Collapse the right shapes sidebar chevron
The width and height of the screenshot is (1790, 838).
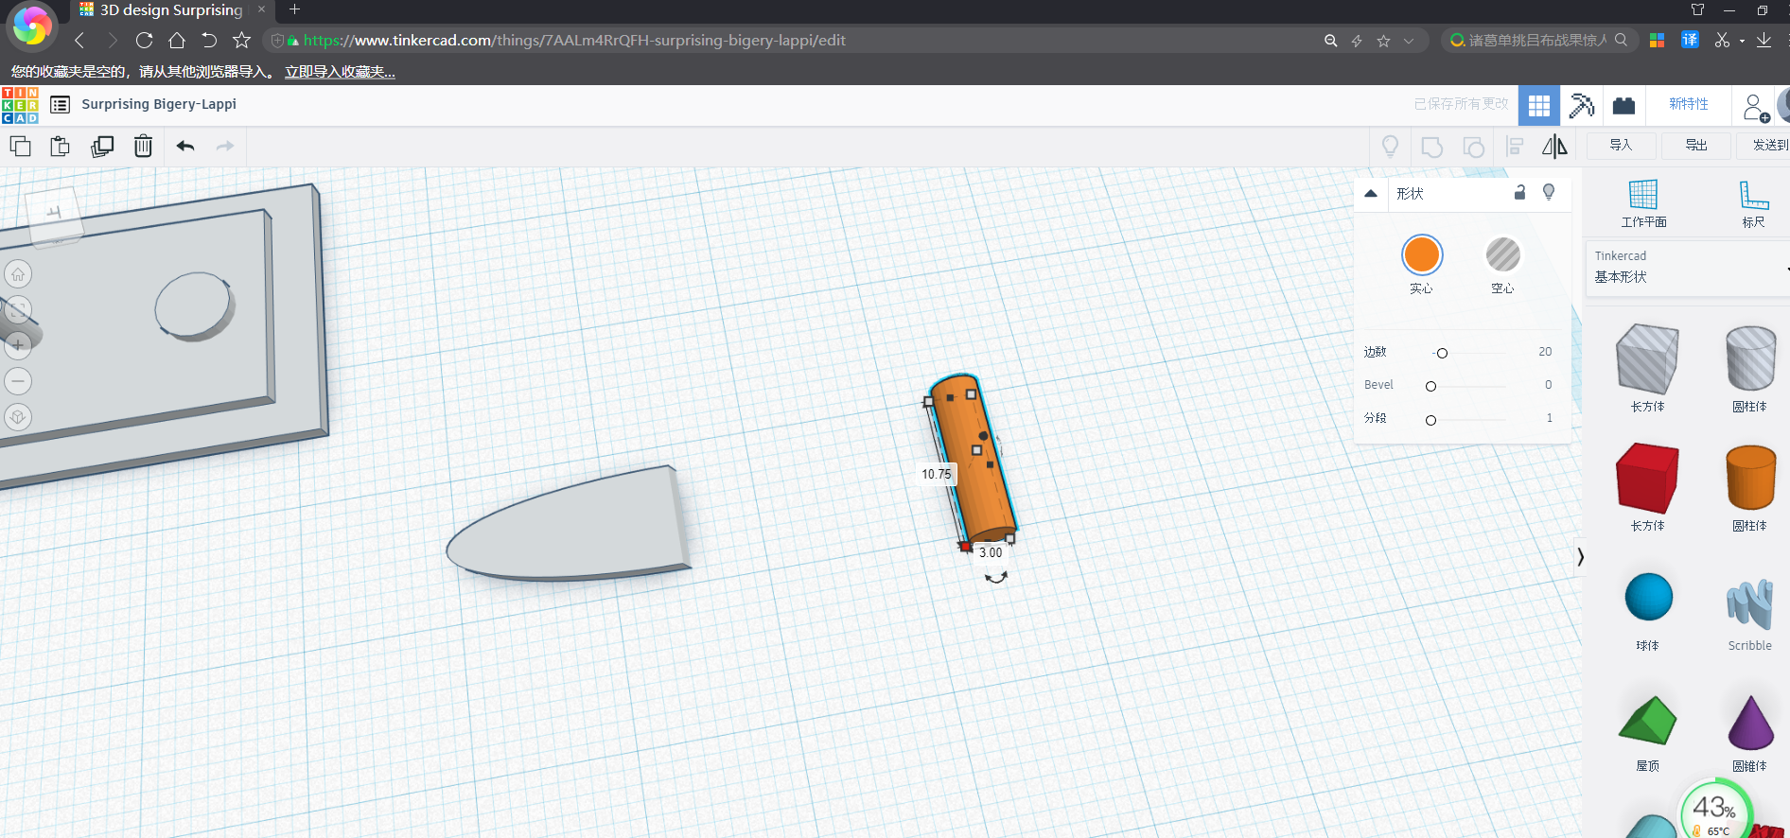pos(1580,557)
